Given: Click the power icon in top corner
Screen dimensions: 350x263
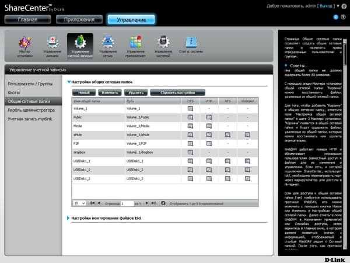Looking at the screenshot, I should coord(344,6).
